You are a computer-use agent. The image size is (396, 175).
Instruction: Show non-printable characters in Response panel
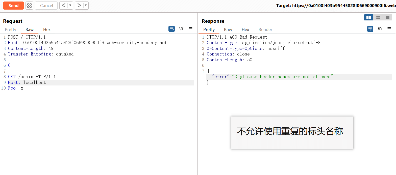pyautogui.click(x=380, y=29)
